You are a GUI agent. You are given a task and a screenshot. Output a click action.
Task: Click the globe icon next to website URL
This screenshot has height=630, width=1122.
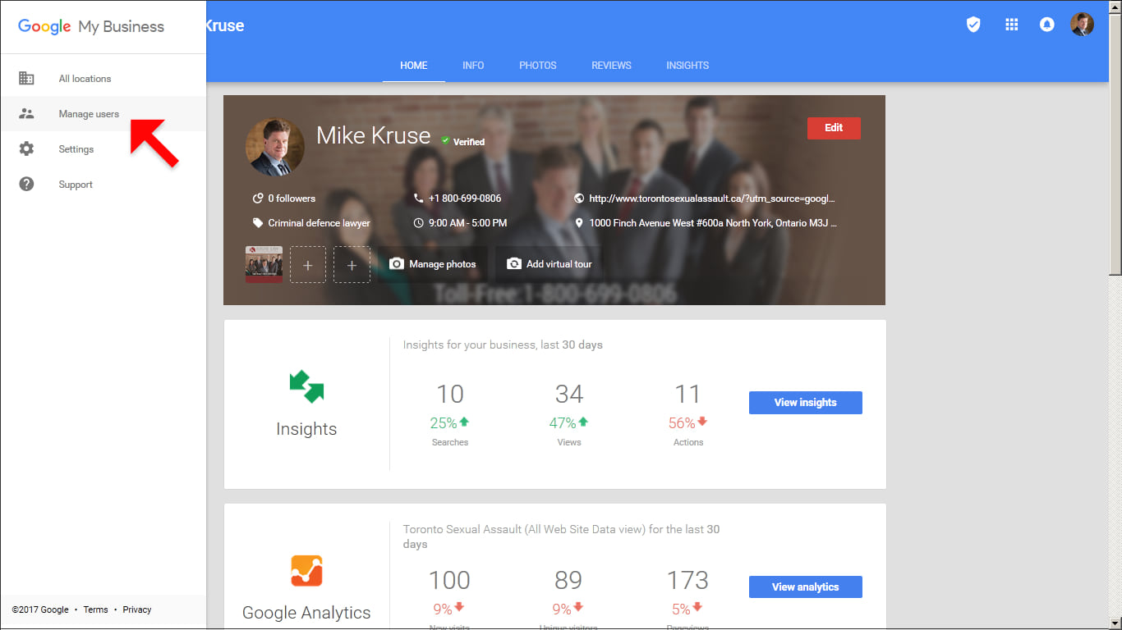tap(579, 199)
